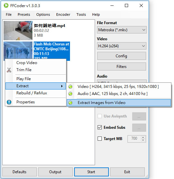Screen dimensions: 174x179
Task: Click the 00:02:32 duration text
Action: coord(41,31)
